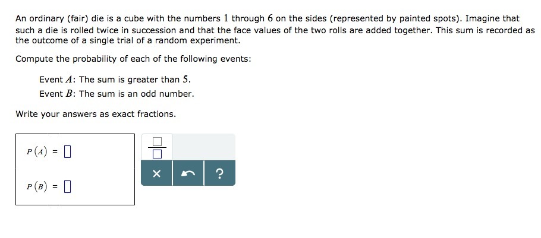Click the equals sign next to P(A)
The height and width of the screenshot is (238, 541).
pyautogui.click(x=55, y=153)
